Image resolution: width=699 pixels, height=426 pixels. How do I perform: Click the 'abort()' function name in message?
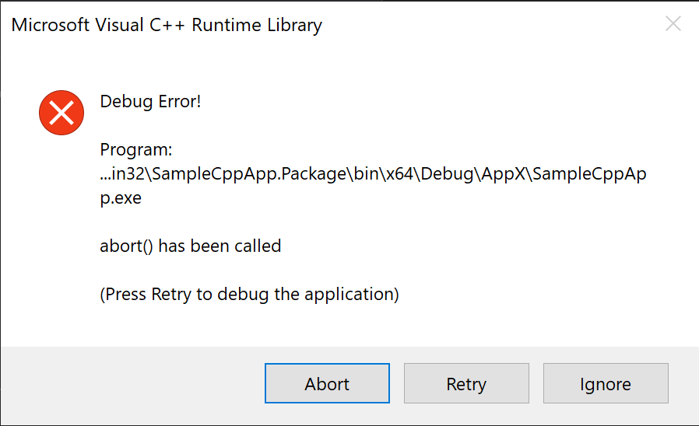tap(126, 246)
